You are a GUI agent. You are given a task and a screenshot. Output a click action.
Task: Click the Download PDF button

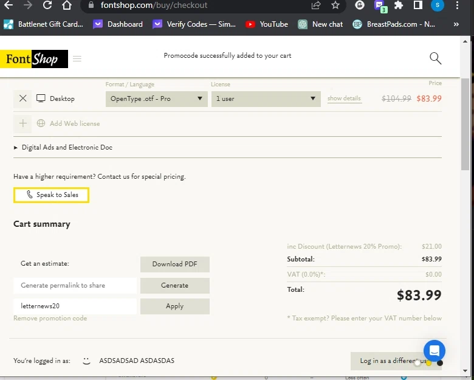[x=175, y=264]
